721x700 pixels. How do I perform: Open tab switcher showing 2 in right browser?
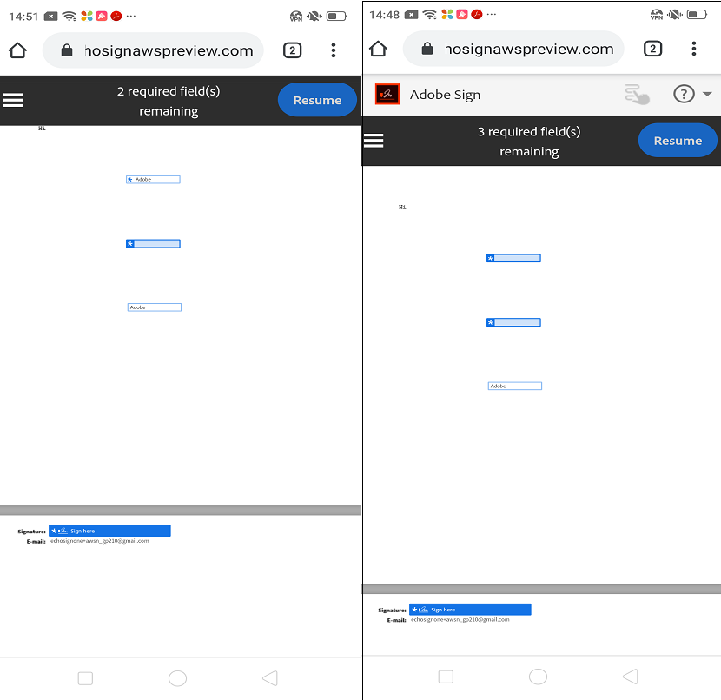652,49
